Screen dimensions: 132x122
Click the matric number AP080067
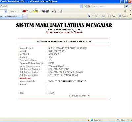pyautogui.click(x=53, y=54)
